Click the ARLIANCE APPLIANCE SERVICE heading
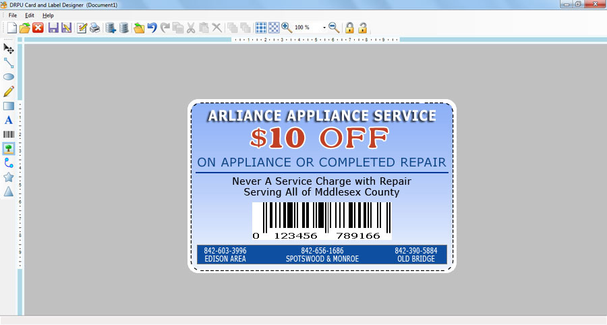This screenshot has width=607, height=325. [x=322, y=116]
